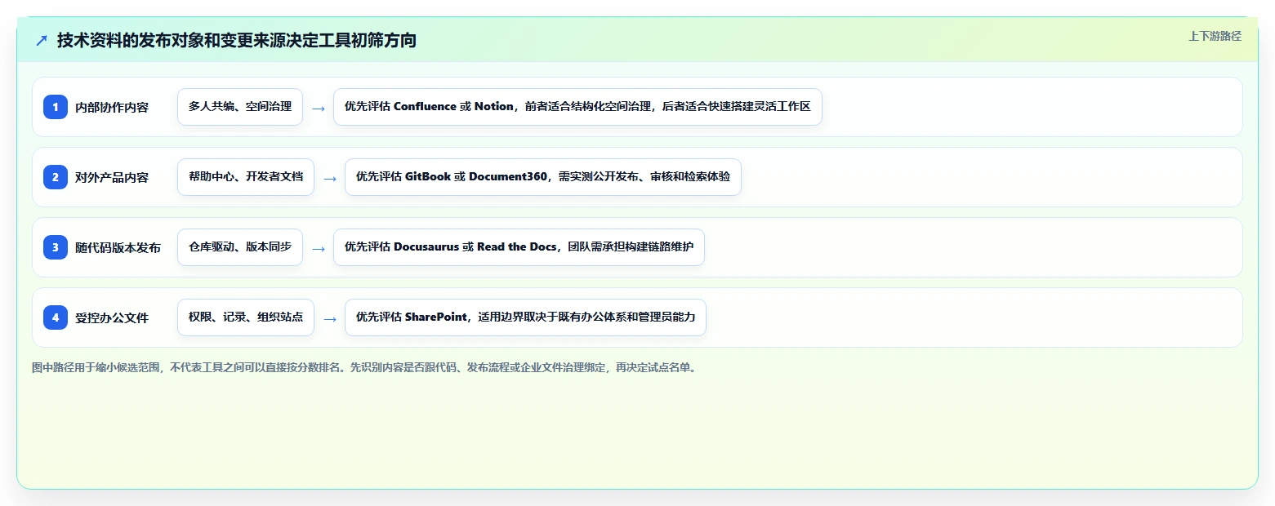Click the footnote text starting with 图中路径用于缩小候选范围
The height and width of the screenshot is (506, 1275).
point(365,367)
